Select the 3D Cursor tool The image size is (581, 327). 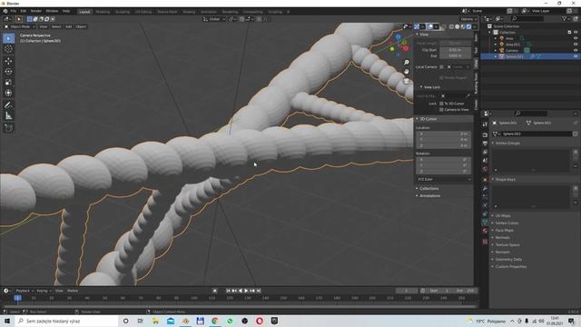coord(8,49)
